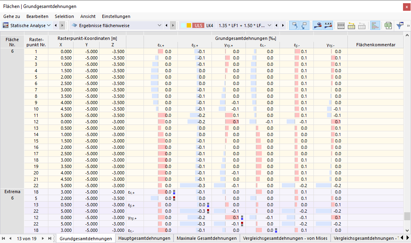Image resolution: width=411 pixels, height=243 pixels.
Task: Click the yellow member table icon
Action: pos(351,26)
